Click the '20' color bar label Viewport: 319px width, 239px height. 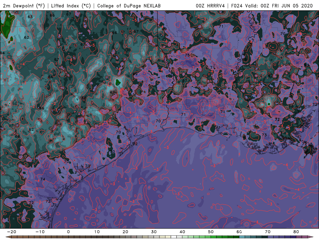[x=125, y=232]
